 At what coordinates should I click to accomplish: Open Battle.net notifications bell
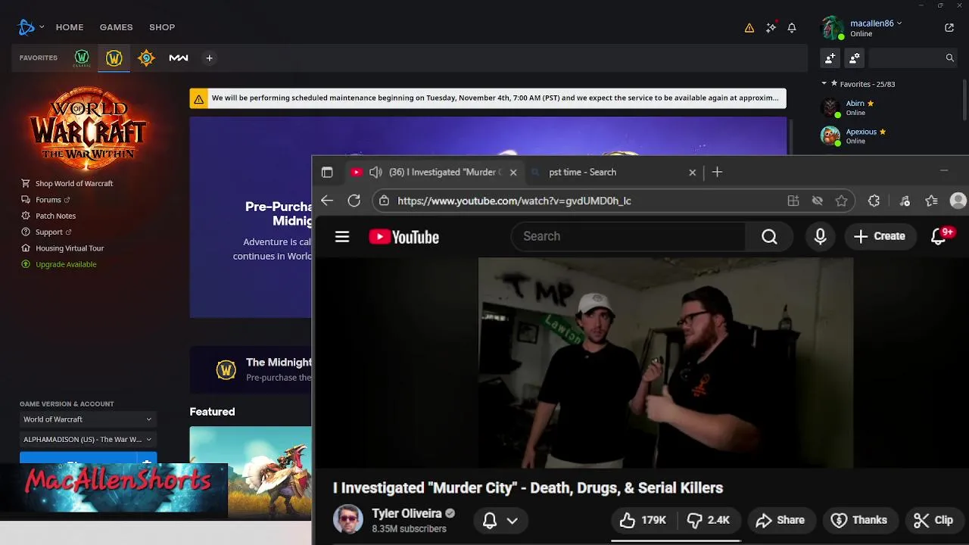pos(792,27)
